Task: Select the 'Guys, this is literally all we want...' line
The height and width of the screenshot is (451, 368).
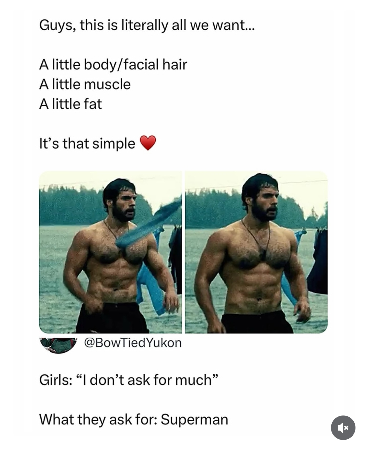Action: [x=147, y=26]
